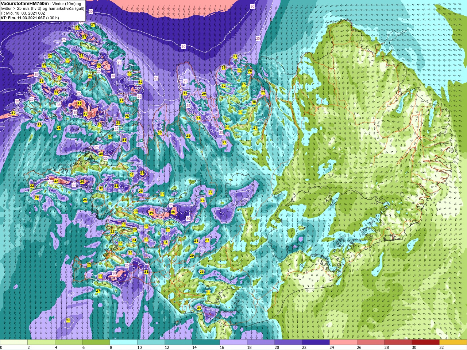Select the lavender 16–18 legend swatch
The width and height of the screenshot is (467, 350).
click(x=233, y=342)
